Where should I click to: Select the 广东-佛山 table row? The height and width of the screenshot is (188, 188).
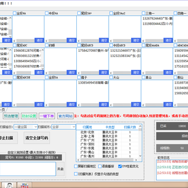[107, 152]
